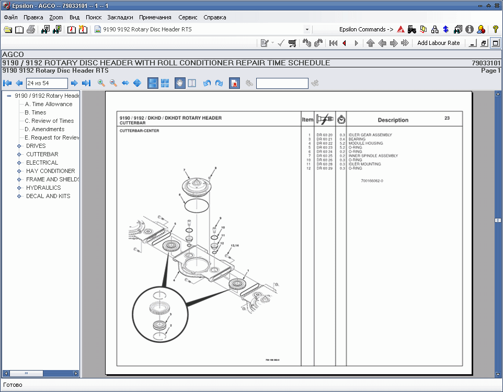Click the zoom in magnifier icon
The height and width of the screenshot is (392, 503).
101,83
